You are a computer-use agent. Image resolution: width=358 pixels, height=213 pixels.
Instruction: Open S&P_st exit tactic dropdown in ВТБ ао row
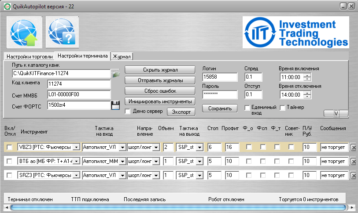tap(199, 162)
